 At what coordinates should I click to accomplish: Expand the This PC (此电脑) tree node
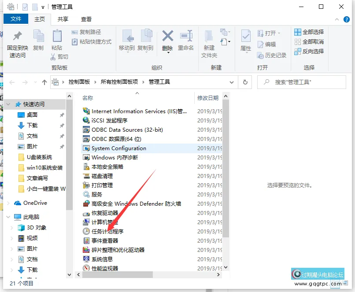(x=8, y=217)
